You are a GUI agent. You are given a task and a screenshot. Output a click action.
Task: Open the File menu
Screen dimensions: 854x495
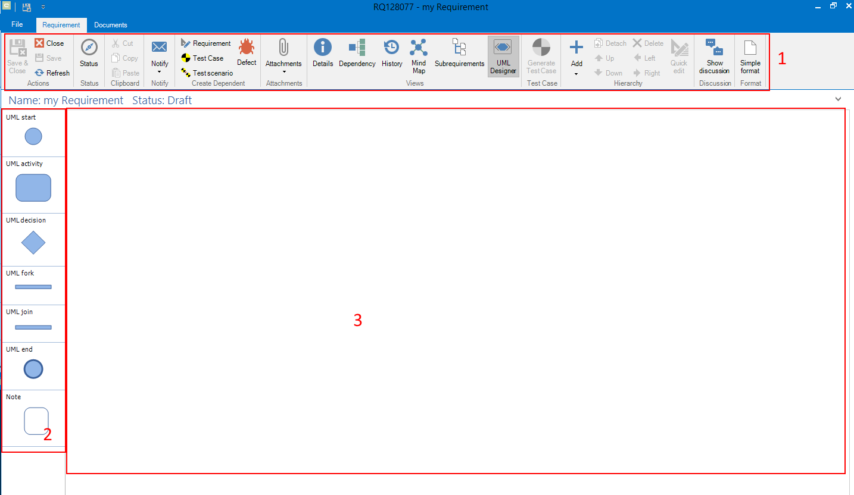coord(17,24)
